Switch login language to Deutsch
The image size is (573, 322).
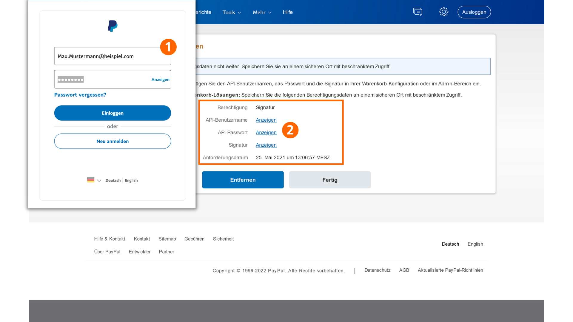coord(113,180)
